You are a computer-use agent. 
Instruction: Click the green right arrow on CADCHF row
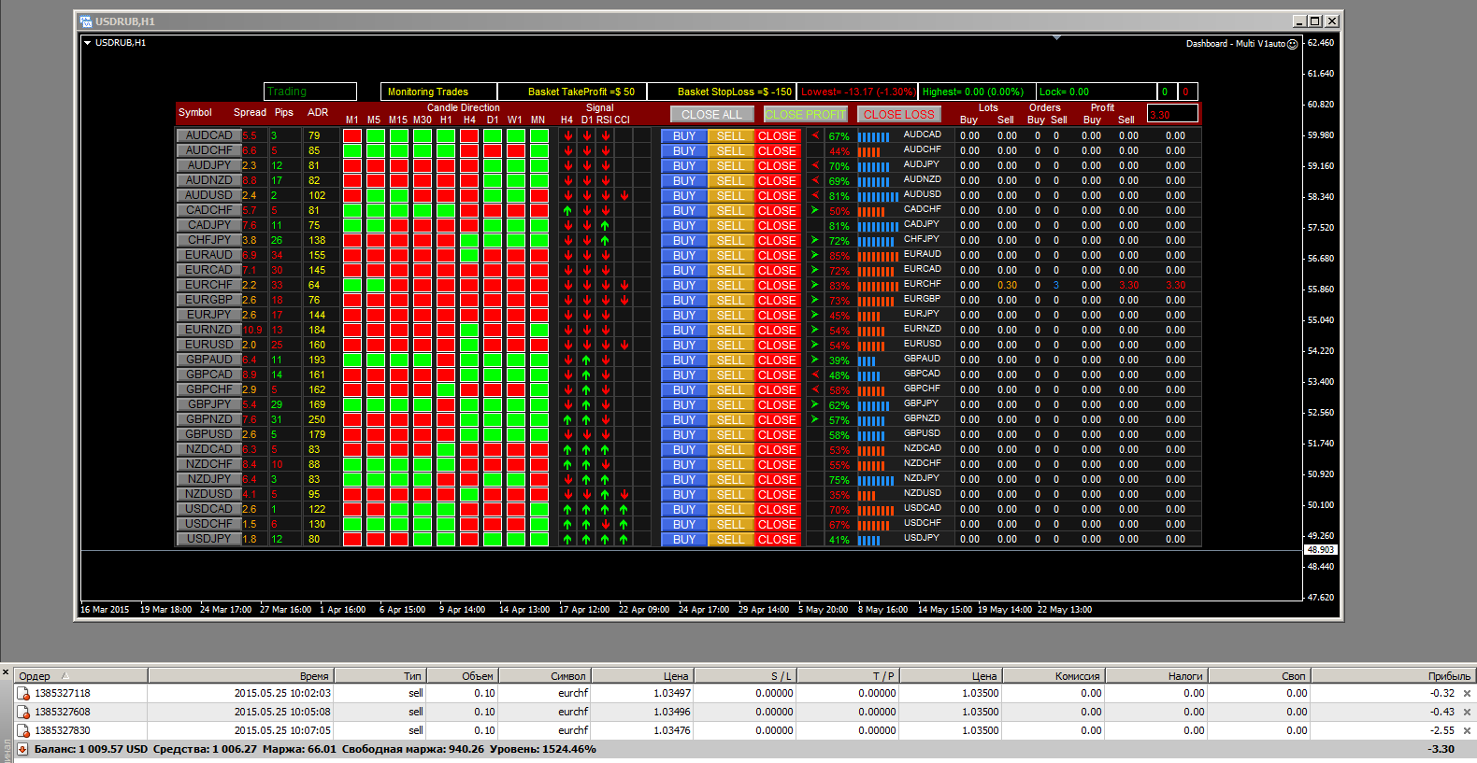(x=815, y=210)
